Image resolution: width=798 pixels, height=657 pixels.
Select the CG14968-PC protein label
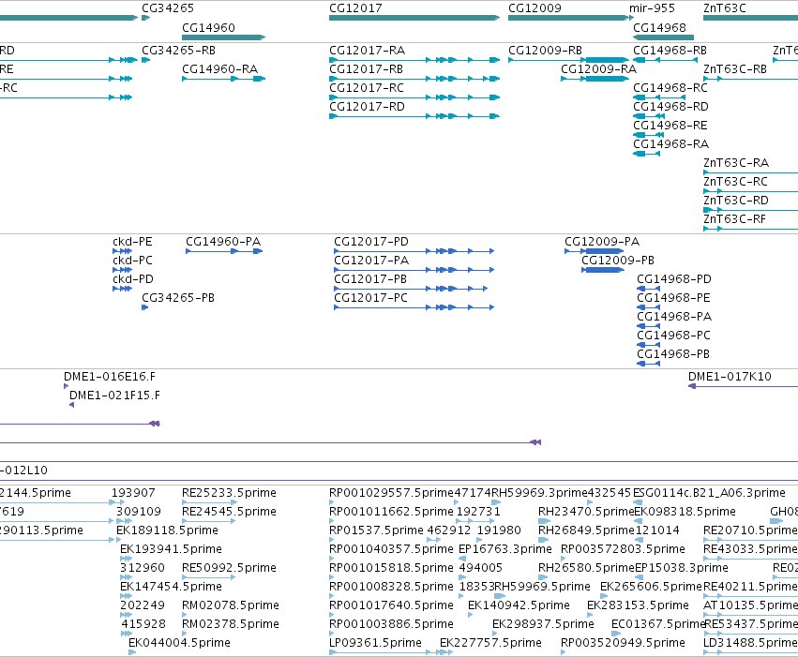coord(673,336)
